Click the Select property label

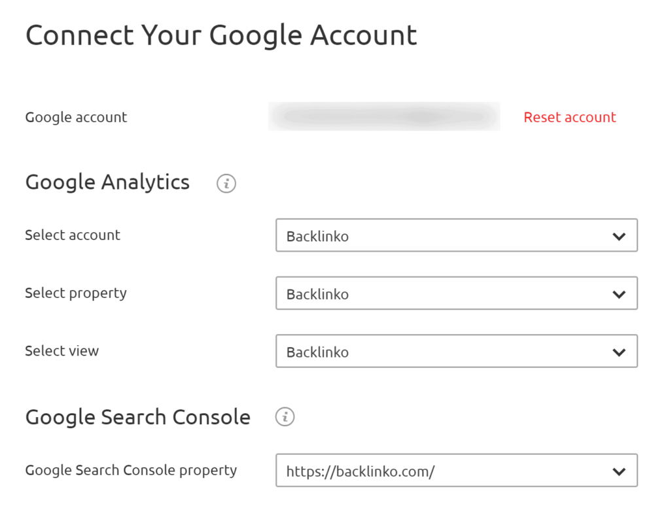[x=76, y=293]
